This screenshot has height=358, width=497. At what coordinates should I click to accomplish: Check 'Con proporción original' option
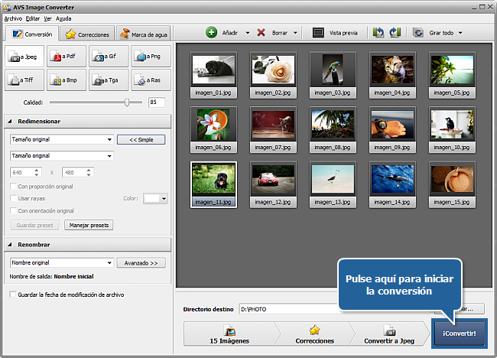pos(13,187)
